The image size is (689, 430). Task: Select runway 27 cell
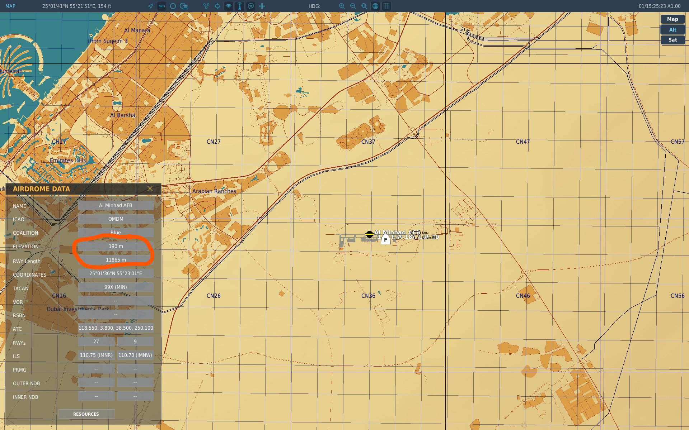[x=96, y=341]
